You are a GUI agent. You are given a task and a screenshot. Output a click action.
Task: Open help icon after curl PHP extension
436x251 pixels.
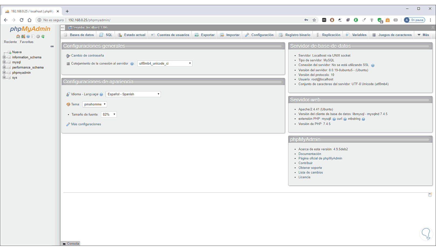point(345,119)
